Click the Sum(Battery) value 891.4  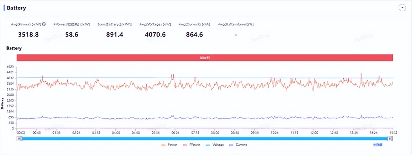click(115, 35)
